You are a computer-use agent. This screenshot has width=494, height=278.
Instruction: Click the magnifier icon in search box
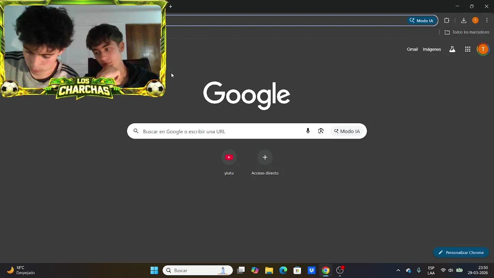pyautogui.click(x=136, y=131)
